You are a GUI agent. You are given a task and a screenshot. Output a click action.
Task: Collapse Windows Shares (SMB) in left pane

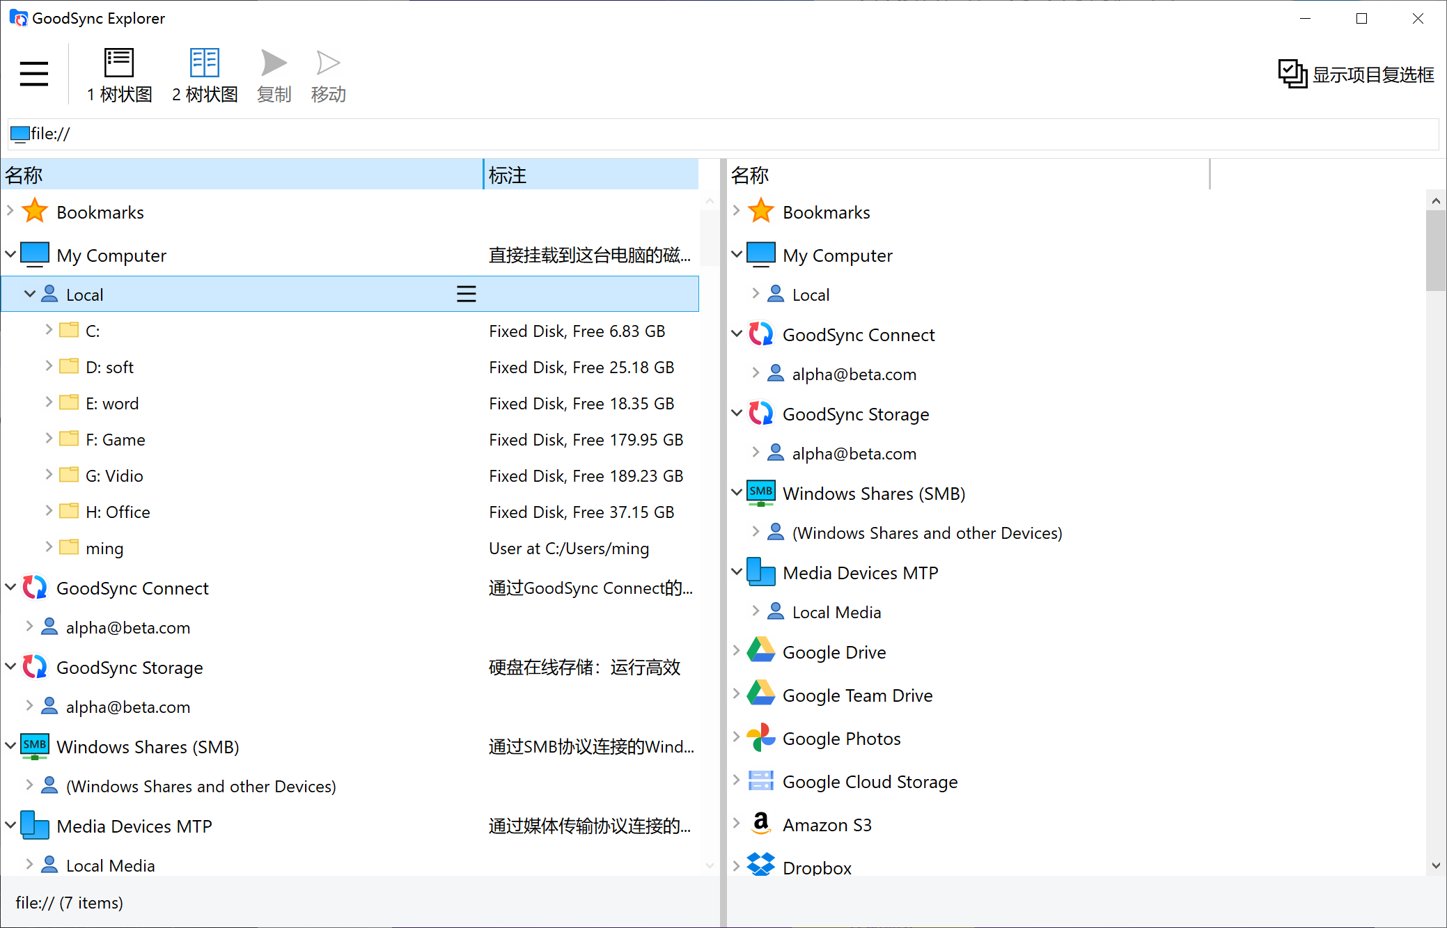click(x=10, y=746)
